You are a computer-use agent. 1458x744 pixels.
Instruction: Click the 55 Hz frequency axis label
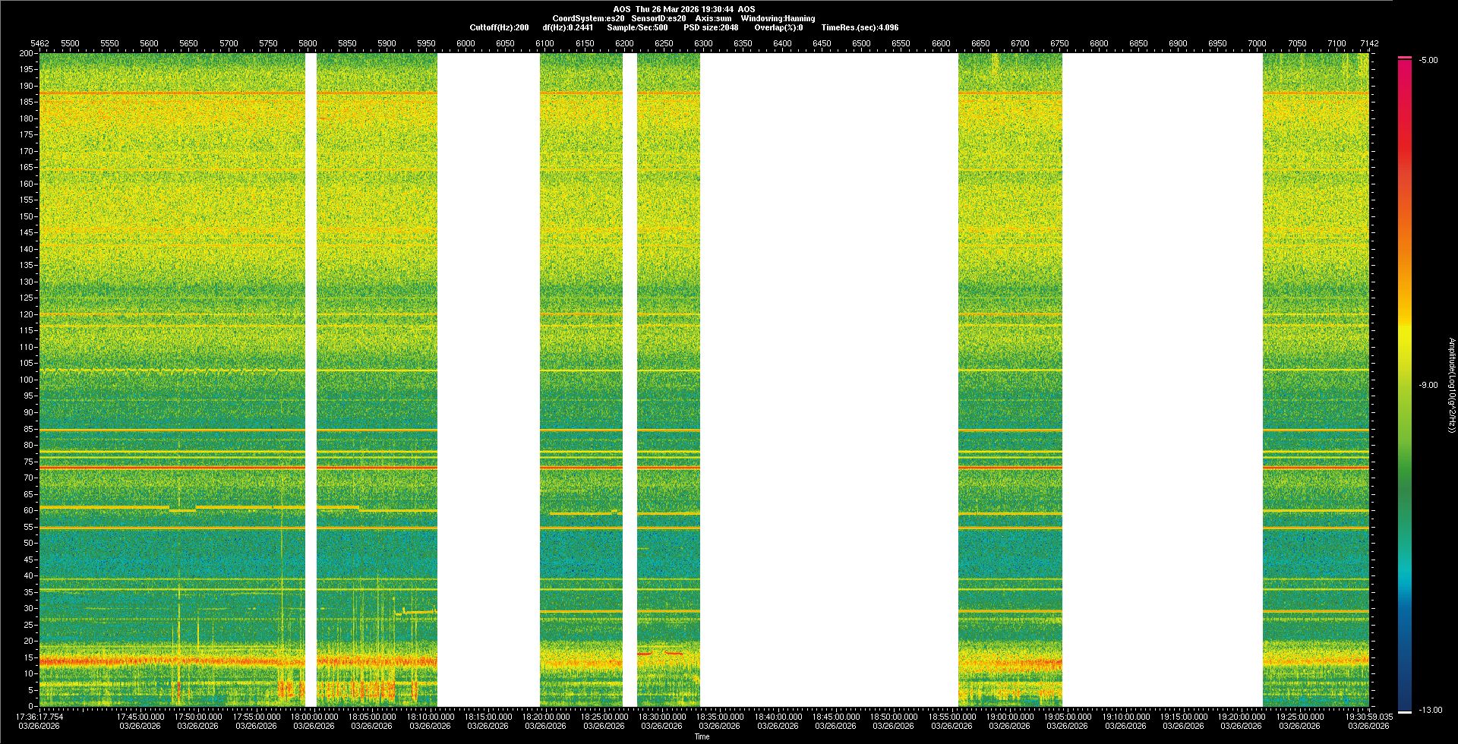(x=29, y=527)
